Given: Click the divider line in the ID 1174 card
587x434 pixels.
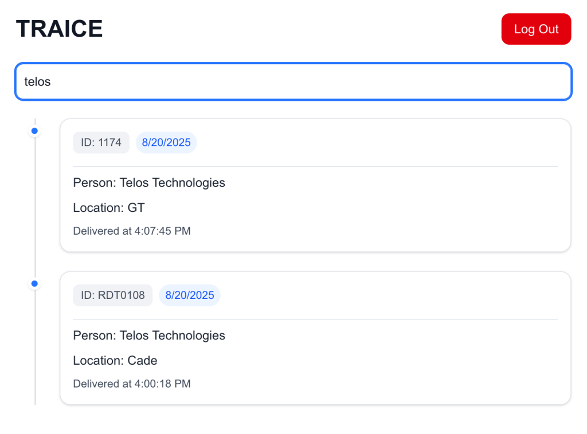Looking at the screenshot, I should 315,167.
